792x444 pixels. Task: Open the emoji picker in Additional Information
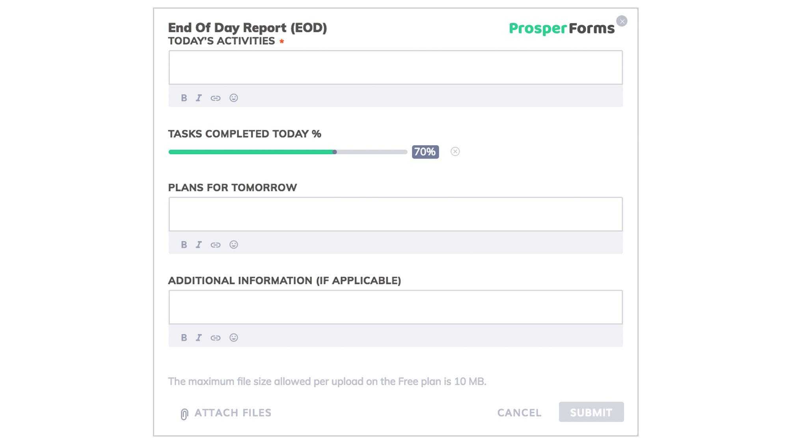tap(233, 337)
